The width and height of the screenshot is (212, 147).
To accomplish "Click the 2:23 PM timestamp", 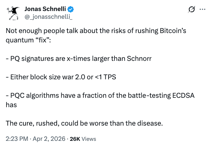I will point(16,139).
